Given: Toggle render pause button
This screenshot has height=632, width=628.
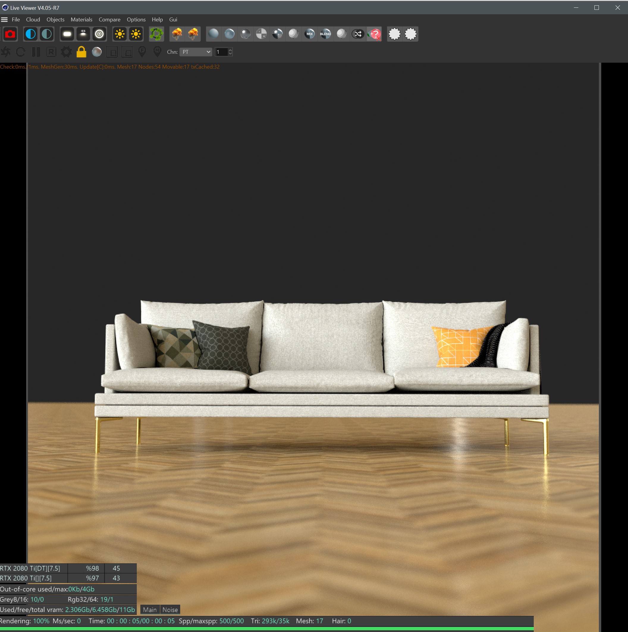Looking at the screenshot, I should pos(36,52).
